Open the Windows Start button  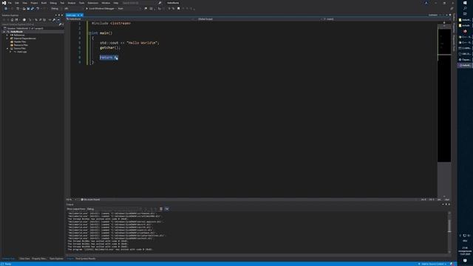[465, 3]
